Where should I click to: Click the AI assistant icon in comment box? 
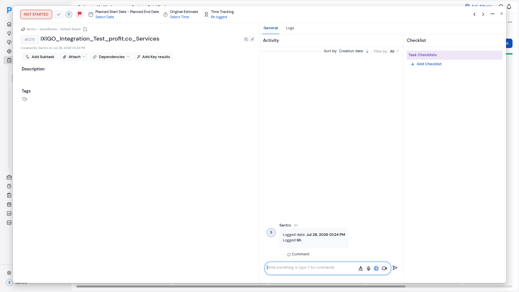[x=376, y=268]
